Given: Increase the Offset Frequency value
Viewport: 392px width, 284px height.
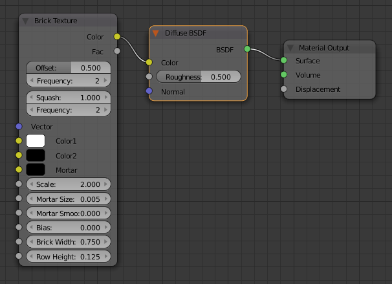Looking at the screenshot, I should (105, 80).
